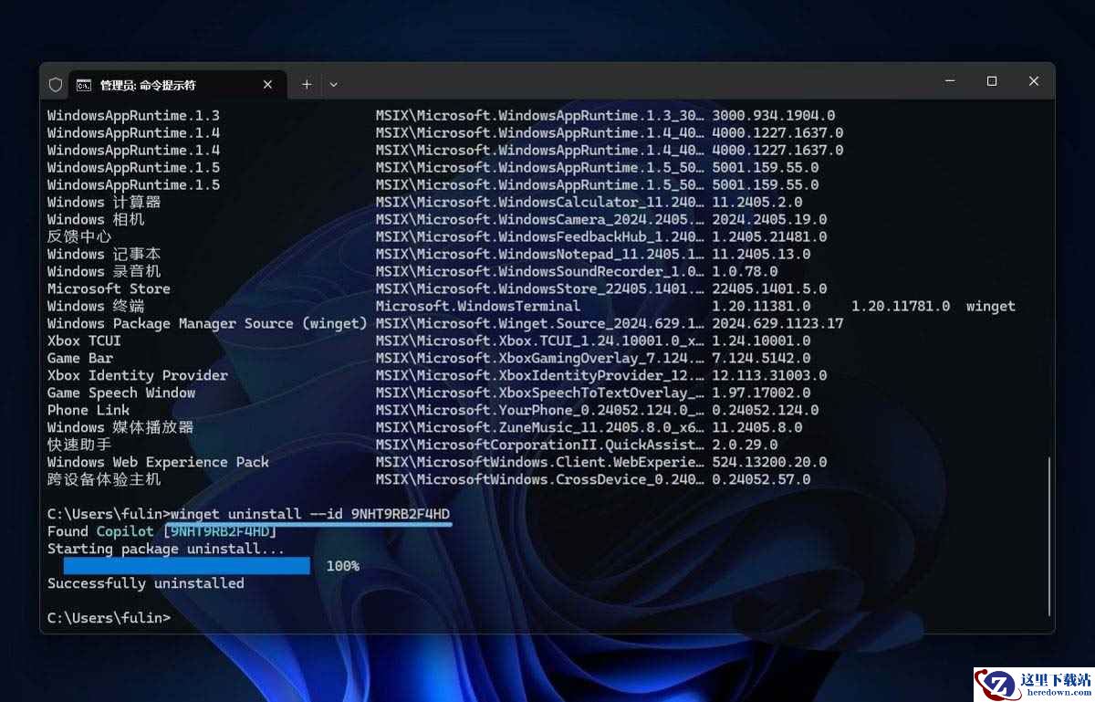The height and width of the screenshot is (702, 1095).
Task: Close the terminal window
Action: pos(1034,81)
